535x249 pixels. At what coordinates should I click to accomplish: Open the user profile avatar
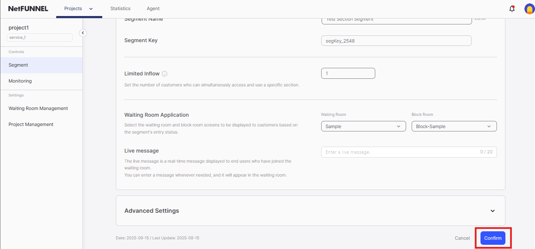click(529, 9)
